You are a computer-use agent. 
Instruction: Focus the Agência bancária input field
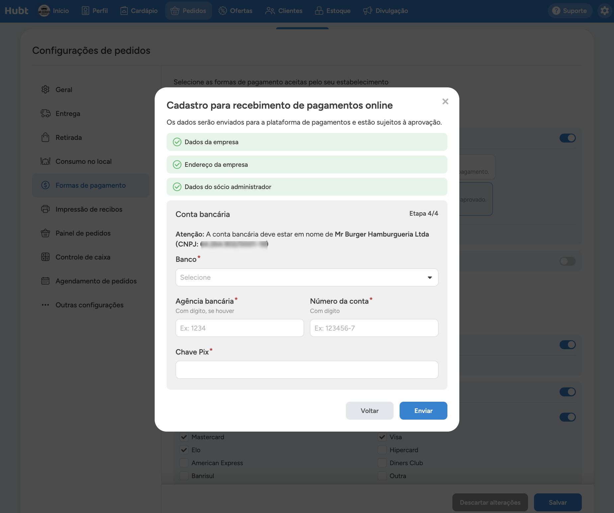tap(240, 328)
